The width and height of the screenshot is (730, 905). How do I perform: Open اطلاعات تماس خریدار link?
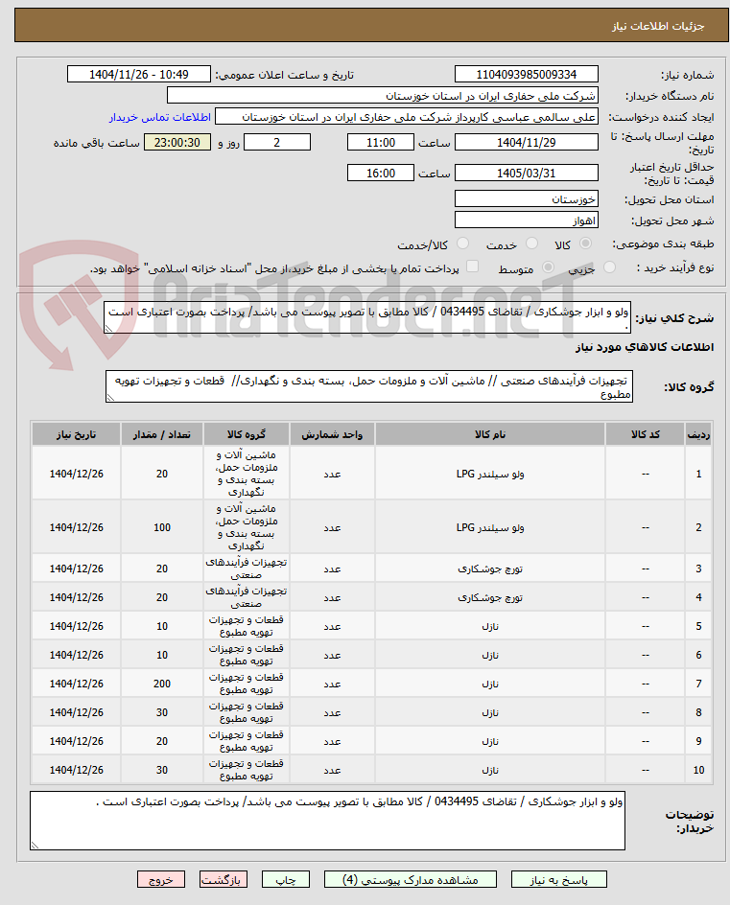(159, 117)
